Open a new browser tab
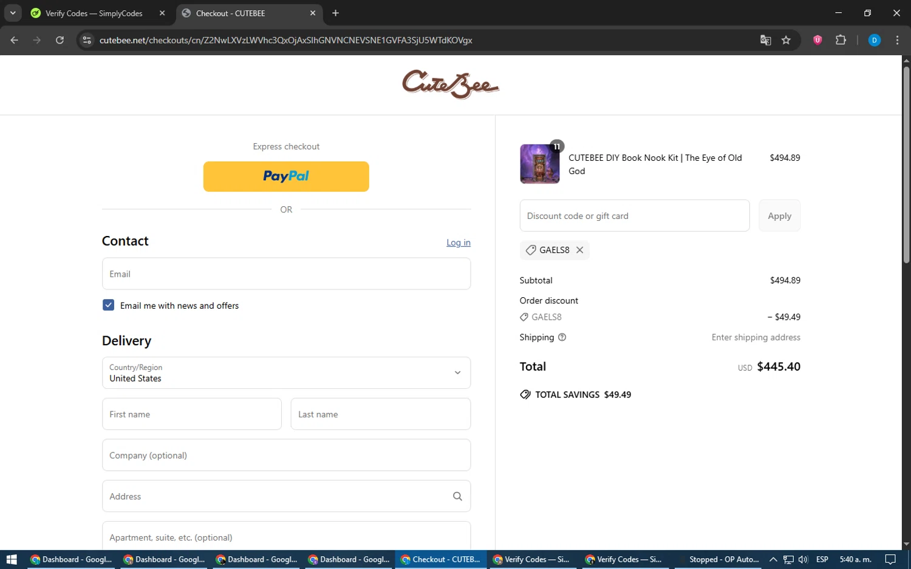The image size is (911, 569). tap(335, 13)
